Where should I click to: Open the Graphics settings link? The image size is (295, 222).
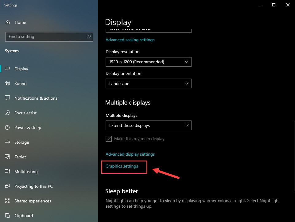(122, 166)
